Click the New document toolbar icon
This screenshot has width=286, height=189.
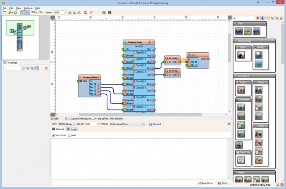pyautogui.click(x=4, y=13)
